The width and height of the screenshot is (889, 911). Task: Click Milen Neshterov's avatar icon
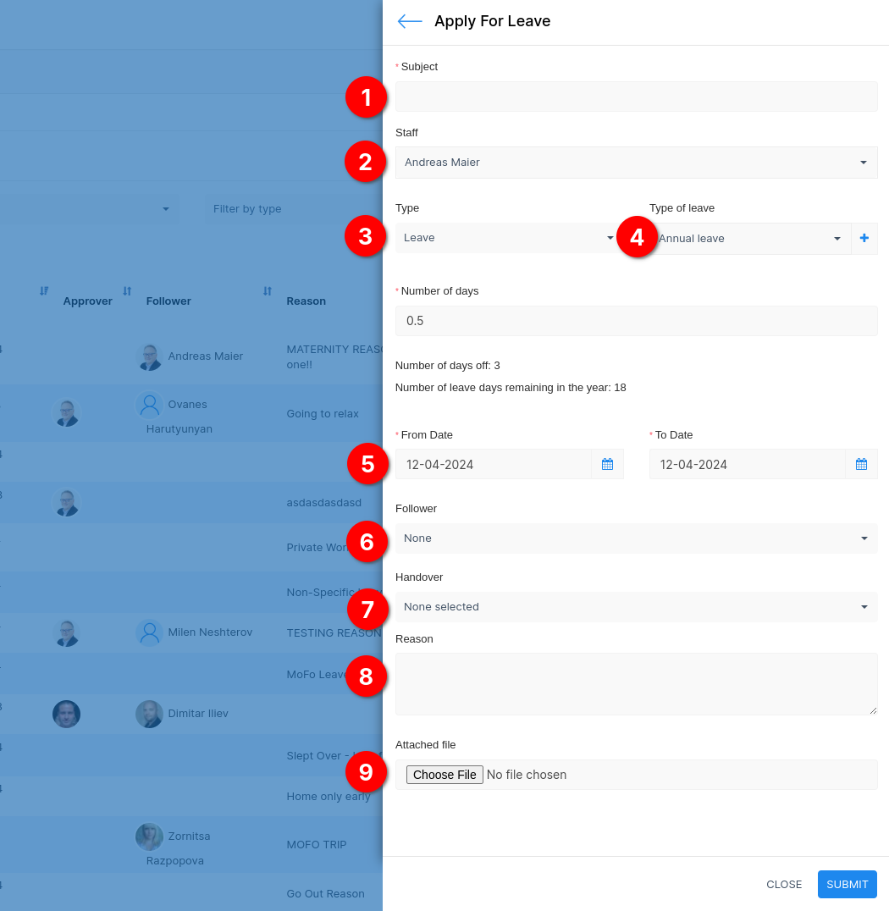(x=150, y=632)
